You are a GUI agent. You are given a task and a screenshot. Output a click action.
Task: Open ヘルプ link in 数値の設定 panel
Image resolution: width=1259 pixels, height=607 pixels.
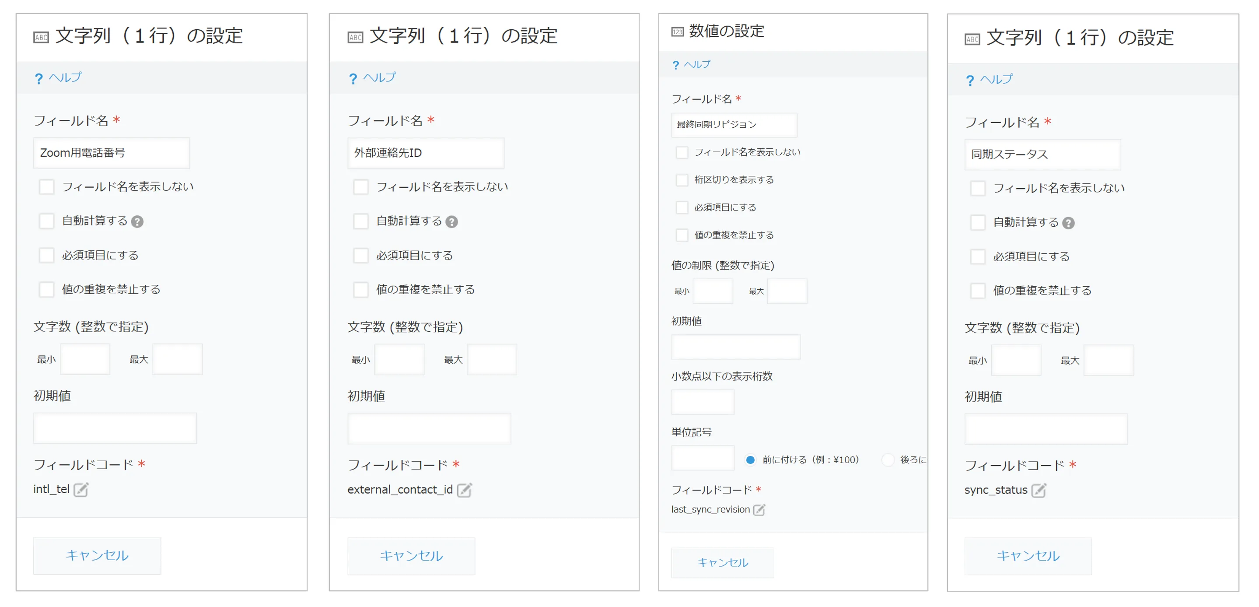click(691, 65)
